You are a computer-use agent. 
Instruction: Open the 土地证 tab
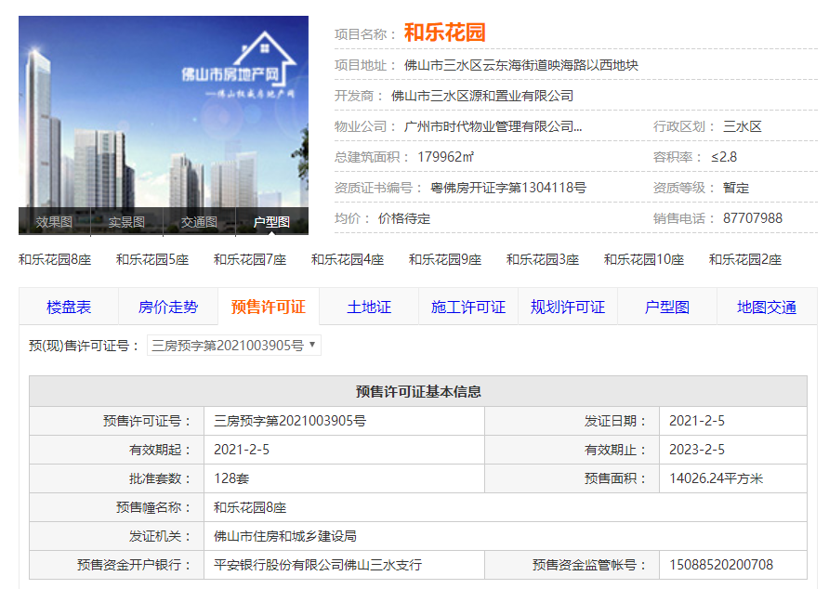coord(369,307)
